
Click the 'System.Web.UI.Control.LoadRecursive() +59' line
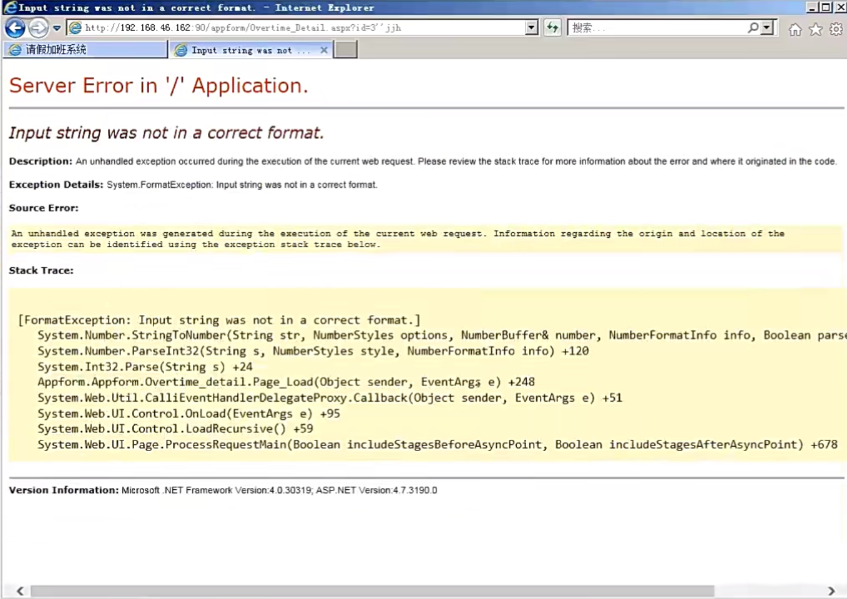[175, 429]
